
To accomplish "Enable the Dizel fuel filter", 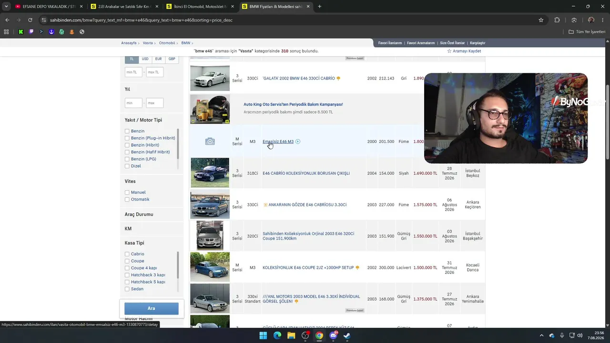I will point(127,166).
